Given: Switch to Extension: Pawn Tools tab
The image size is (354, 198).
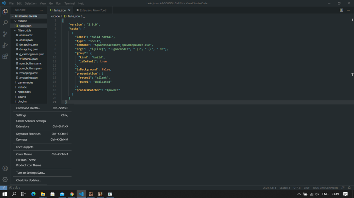Looking at the screenshot, I should click(x=93, y=10).
